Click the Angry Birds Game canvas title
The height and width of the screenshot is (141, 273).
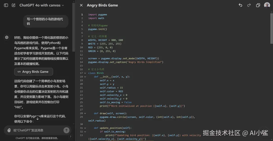point(102,5)
